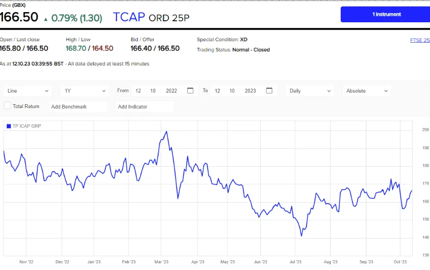The image size is (430, 270).
Task: Click the 180 price axis label
Action: pyautogui.click(x=426, y=165)
